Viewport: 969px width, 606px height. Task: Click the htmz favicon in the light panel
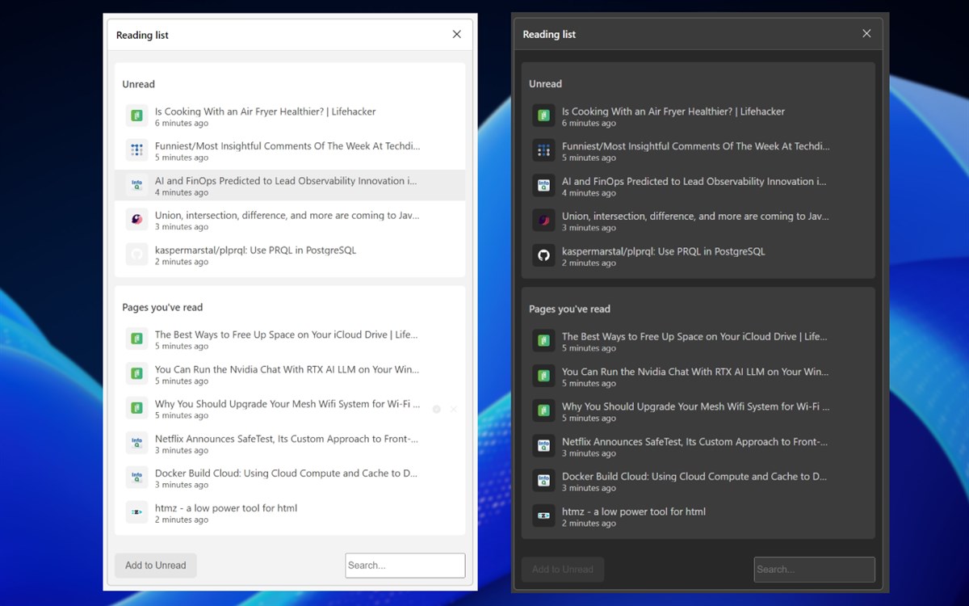(136, 512)
